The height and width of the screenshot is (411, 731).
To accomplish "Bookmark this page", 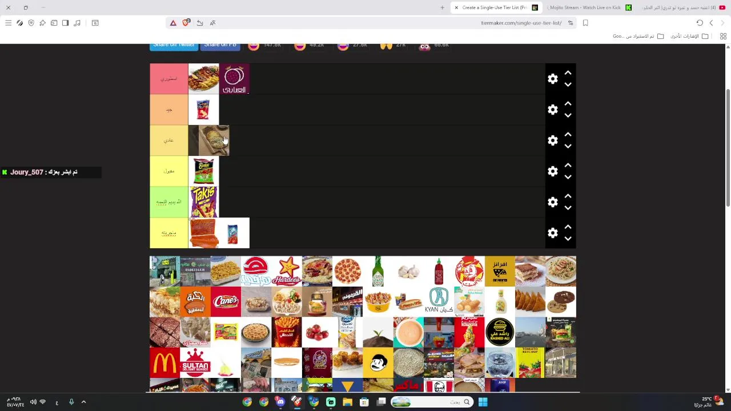I will point(585,23).
